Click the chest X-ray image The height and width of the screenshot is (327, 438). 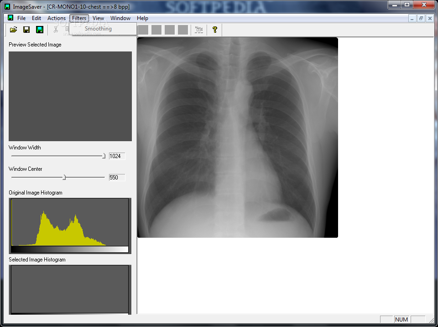(237, 138)
